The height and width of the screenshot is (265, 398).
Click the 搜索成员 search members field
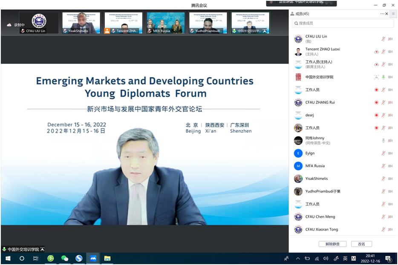(x=343, y=23)
